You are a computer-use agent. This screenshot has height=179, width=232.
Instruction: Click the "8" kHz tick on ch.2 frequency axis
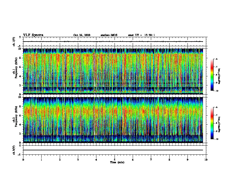pyautogui.click(x=20, y=106)
